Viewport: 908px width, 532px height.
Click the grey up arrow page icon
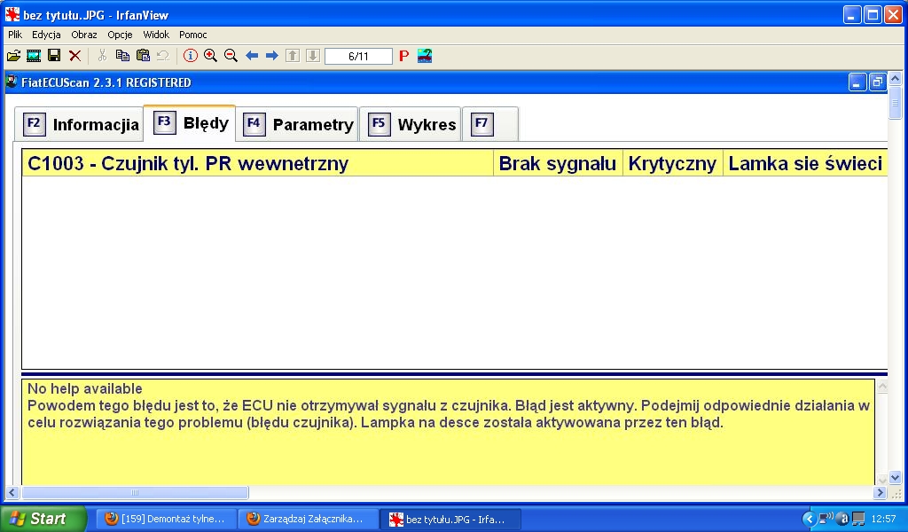click(293, 56)
